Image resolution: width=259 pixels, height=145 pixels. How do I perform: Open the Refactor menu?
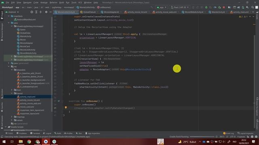click(53, 2)
